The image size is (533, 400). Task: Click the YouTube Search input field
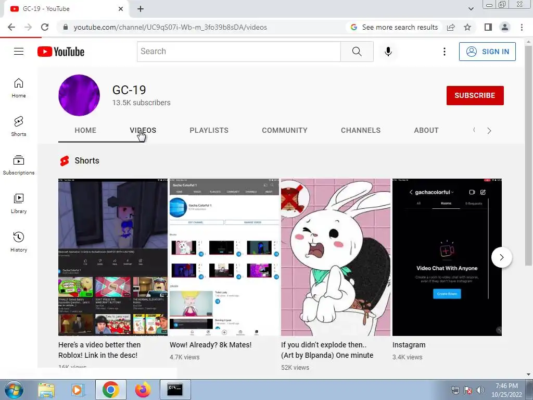click(x=238, y=52)
